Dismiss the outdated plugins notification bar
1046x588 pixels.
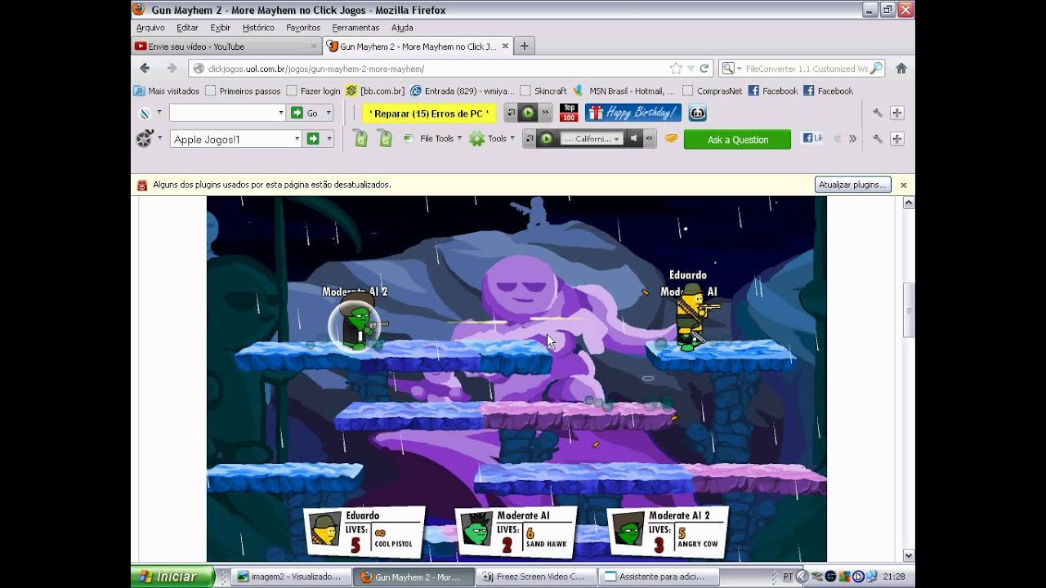click(x=904, y=185)
